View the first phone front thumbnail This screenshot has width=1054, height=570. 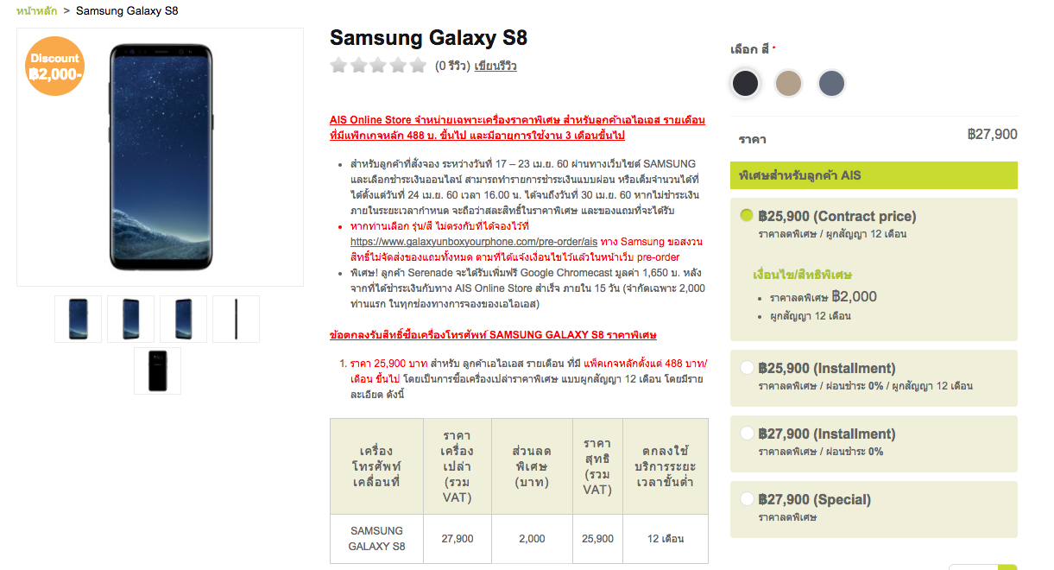click(79, 319)
